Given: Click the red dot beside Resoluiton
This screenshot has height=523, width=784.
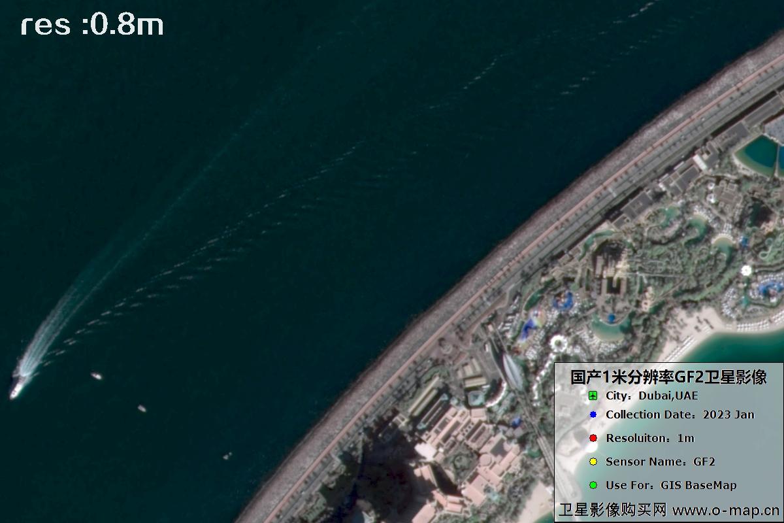Looking at the screenshot, I should (593, 438).
